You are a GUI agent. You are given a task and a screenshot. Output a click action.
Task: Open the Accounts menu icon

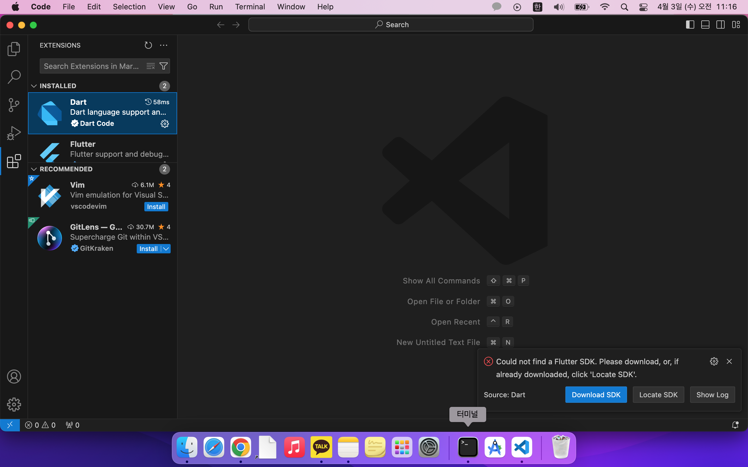(x=14, y=377)
